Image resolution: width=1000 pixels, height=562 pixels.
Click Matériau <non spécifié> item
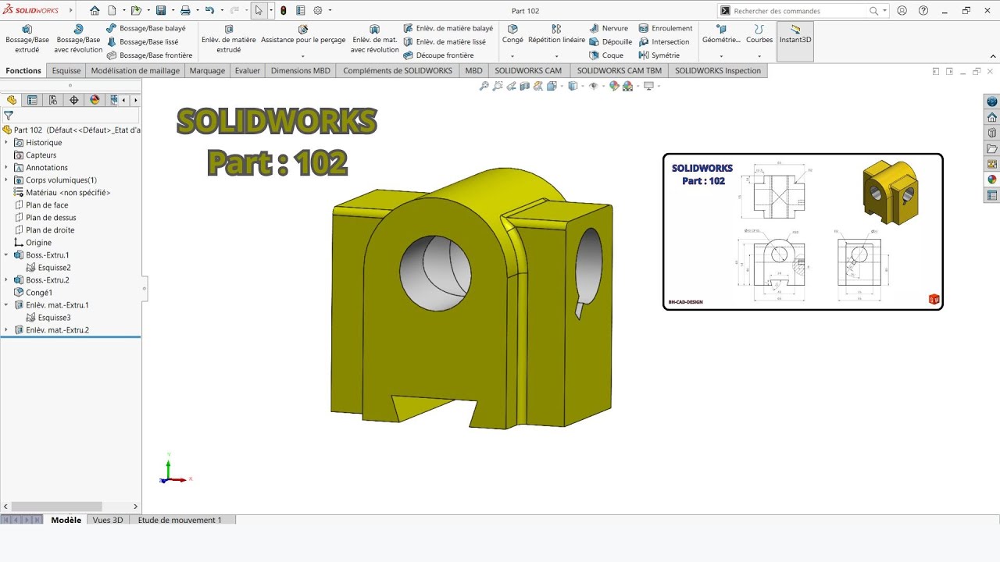tap(62, 193)
